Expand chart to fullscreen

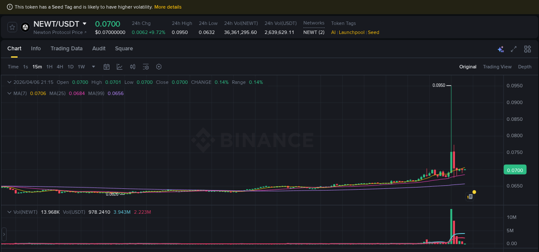tap(514, 49)
